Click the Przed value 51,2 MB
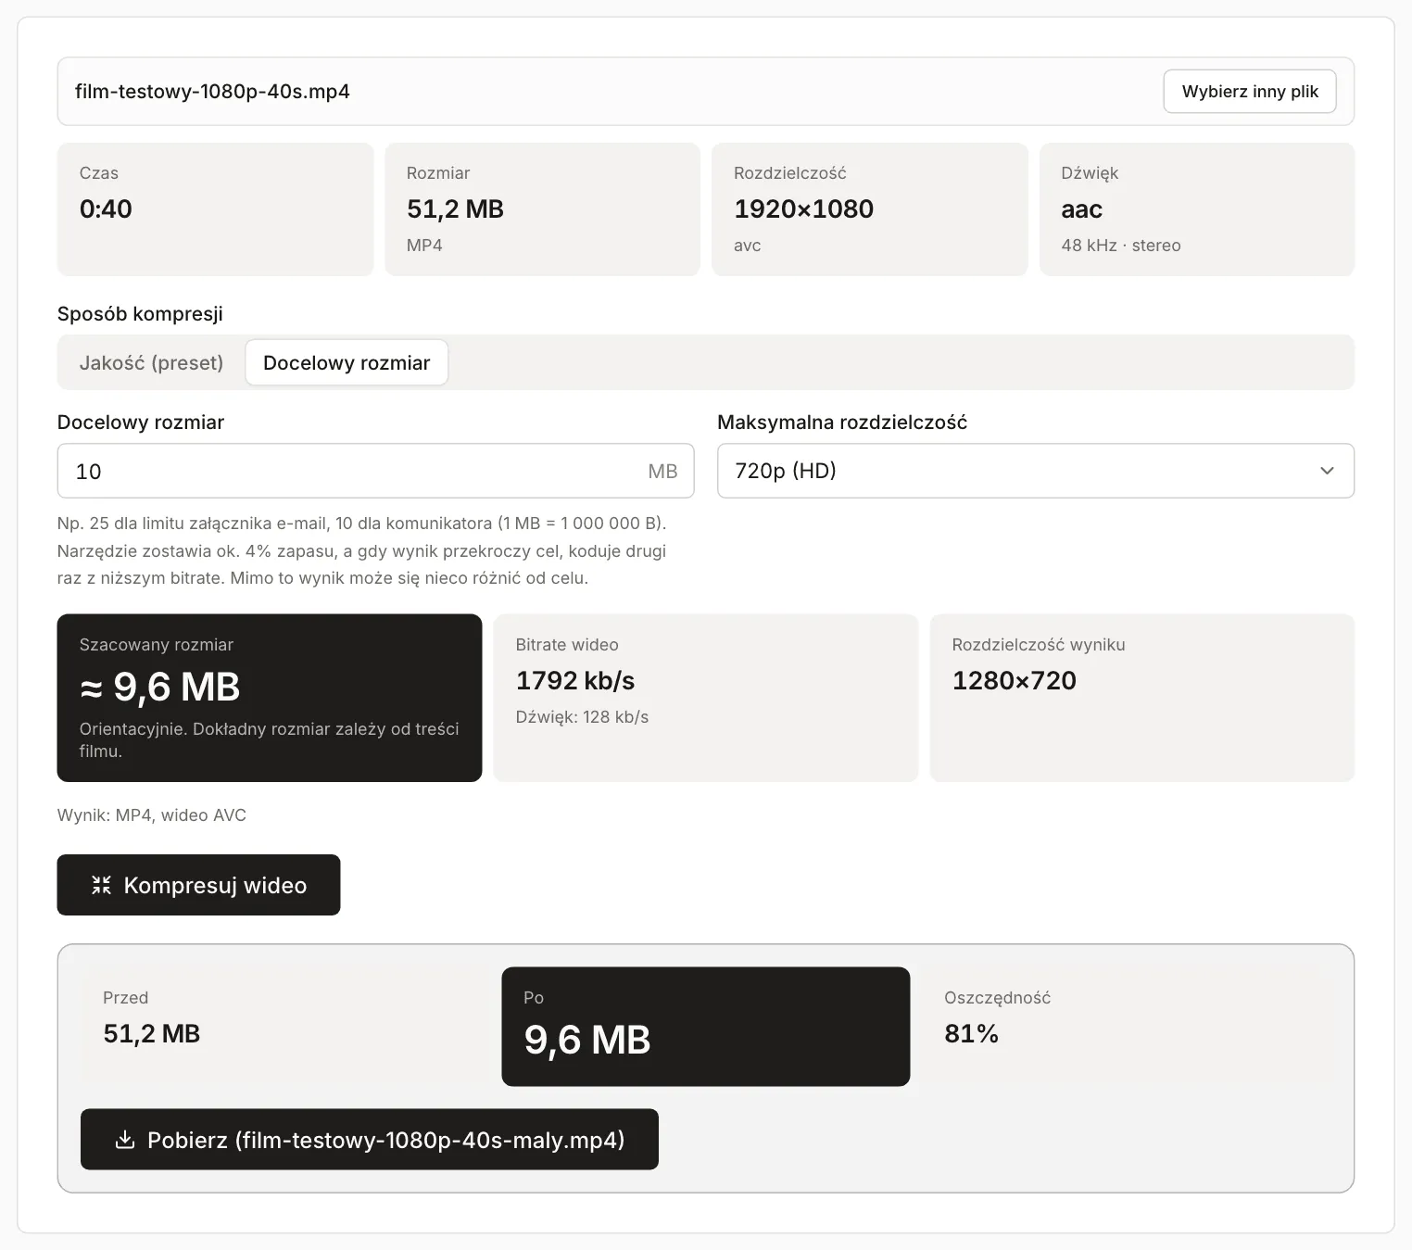Image resolution: width=1412 pixels, height=1250 pixels. click(x=152, y=1033)
